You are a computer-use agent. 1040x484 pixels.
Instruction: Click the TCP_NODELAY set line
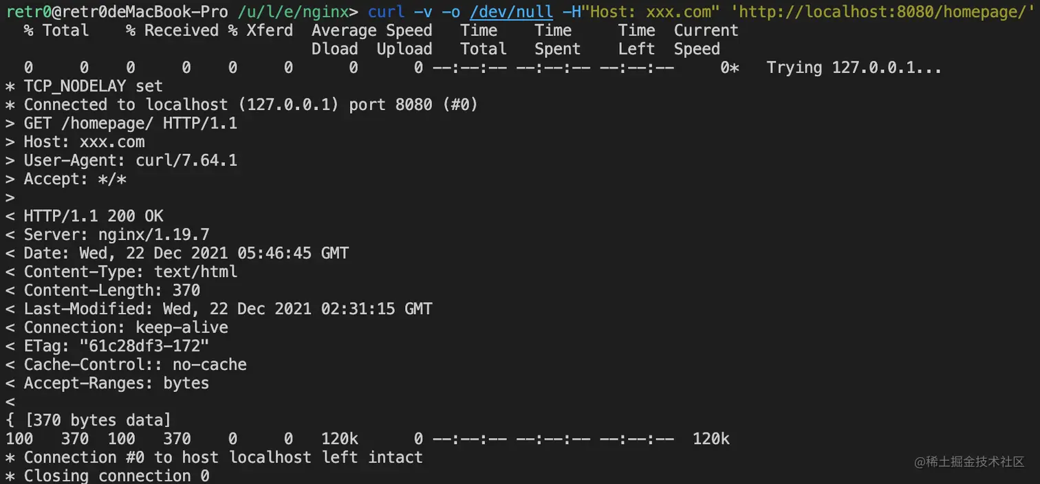point(93,86)
